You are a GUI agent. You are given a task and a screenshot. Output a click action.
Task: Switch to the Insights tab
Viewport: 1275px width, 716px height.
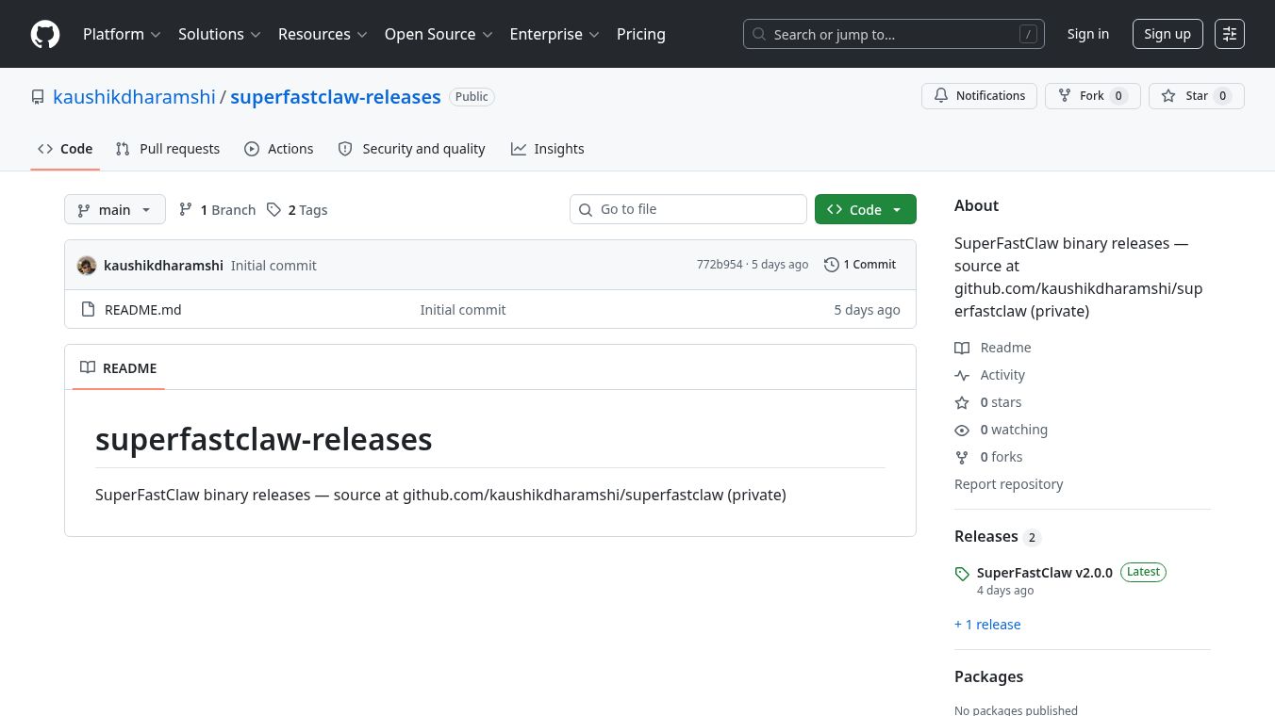[x=548, y=149]
